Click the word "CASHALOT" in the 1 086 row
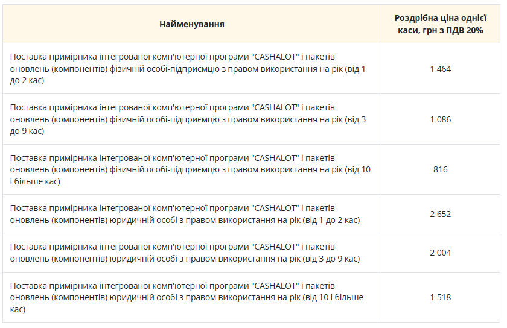 point(275,107)
